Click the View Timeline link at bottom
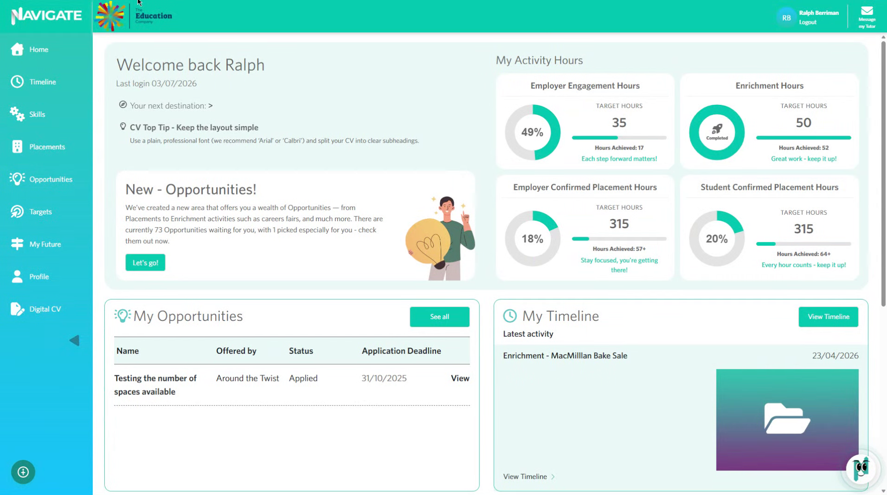Screen dimensions: 887x495 (x=525, y=477)
